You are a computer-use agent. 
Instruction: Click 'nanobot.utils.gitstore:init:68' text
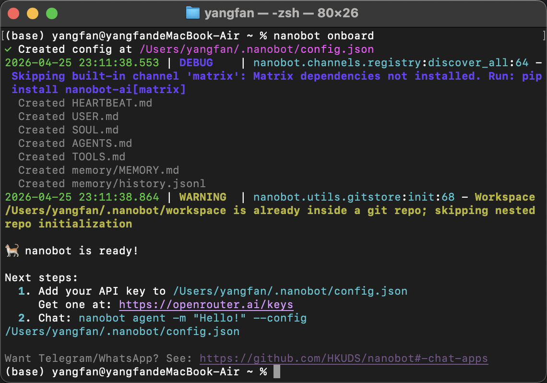click(354, 197)
